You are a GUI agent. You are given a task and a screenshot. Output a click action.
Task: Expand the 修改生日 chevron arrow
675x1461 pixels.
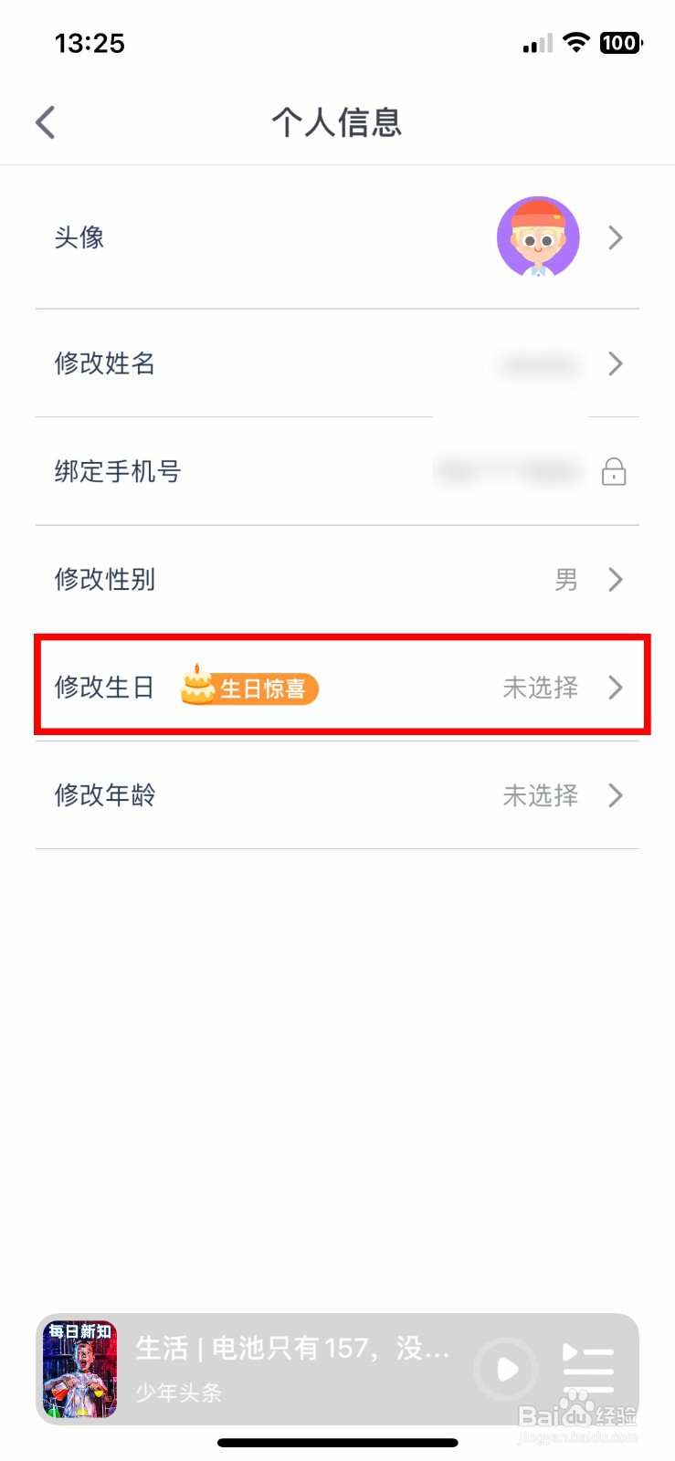pyautogui.click(x=616, y=687)
